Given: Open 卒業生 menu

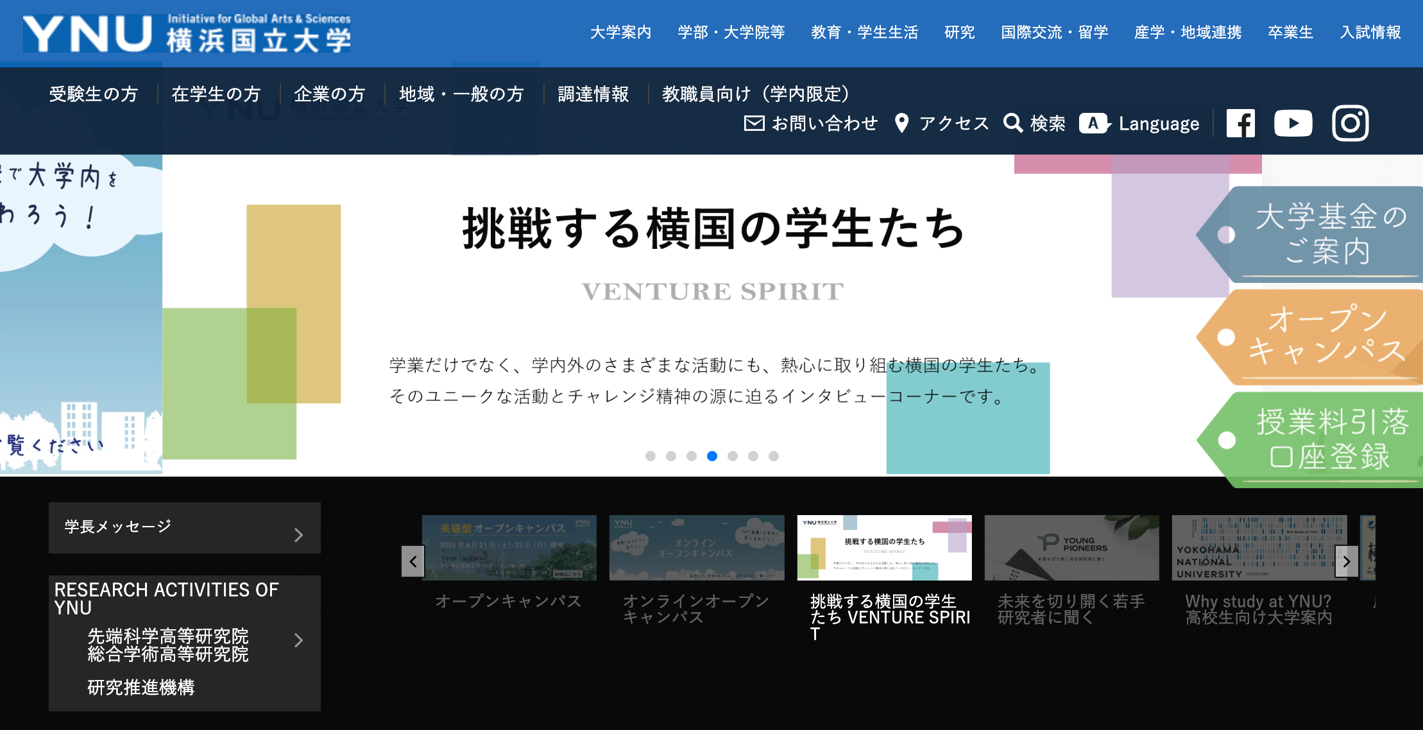Looking at the screenshot, I should pos(1291,32).
